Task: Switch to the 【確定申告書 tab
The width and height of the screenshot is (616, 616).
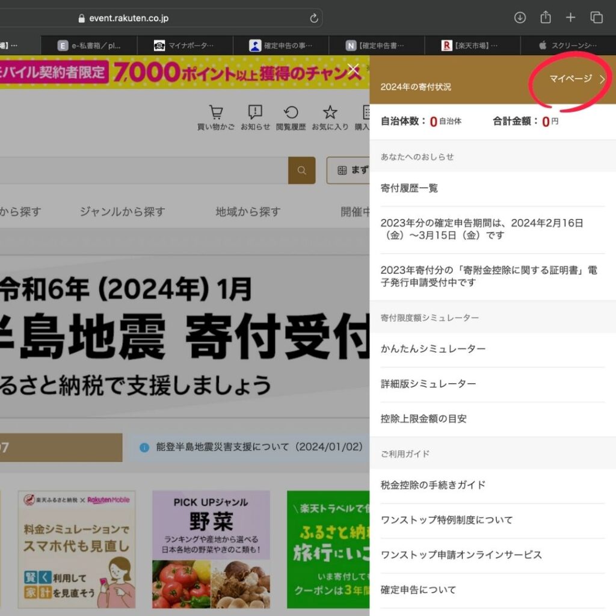Action: [377, 46]
